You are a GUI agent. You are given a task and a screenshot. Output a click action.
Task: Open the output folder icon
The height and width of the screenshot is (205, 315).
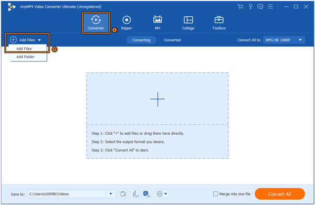click(123, 194)
